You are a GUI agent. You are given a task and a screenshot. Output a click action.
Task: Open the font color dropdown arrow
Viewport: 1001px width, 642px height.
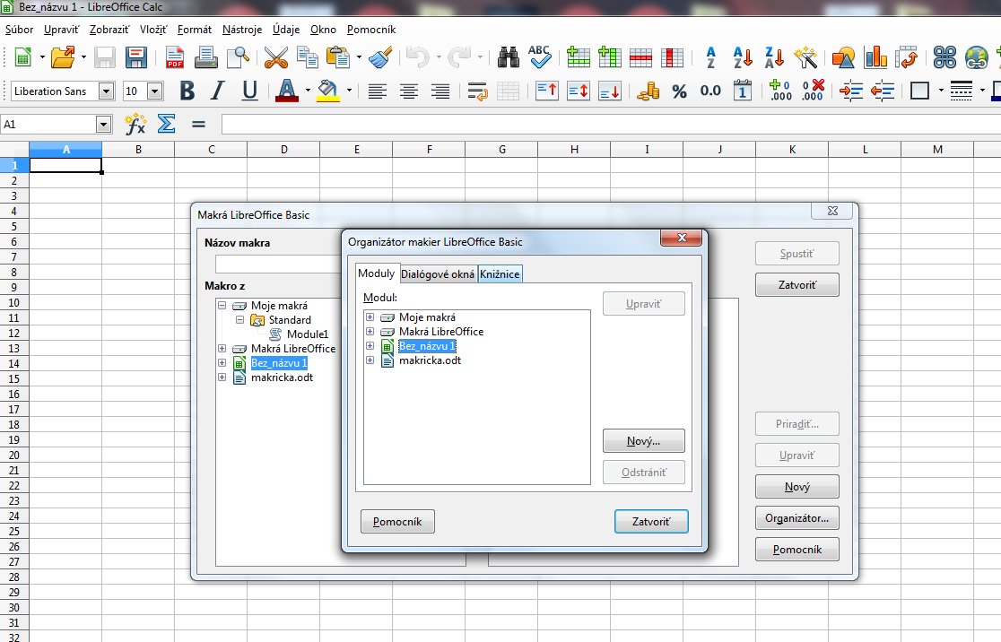[308, 91]
